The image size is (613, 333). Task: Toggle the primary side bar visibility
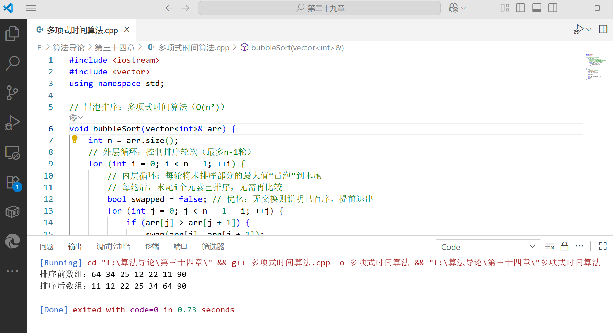[x=521, y=8]
